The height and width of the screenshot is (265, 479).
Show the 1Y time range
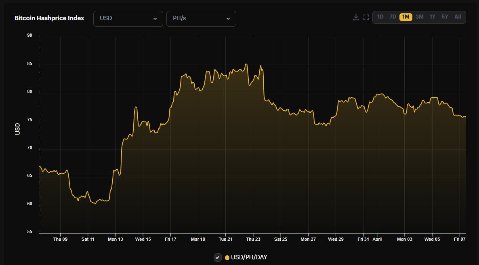[x=433, y=17]
